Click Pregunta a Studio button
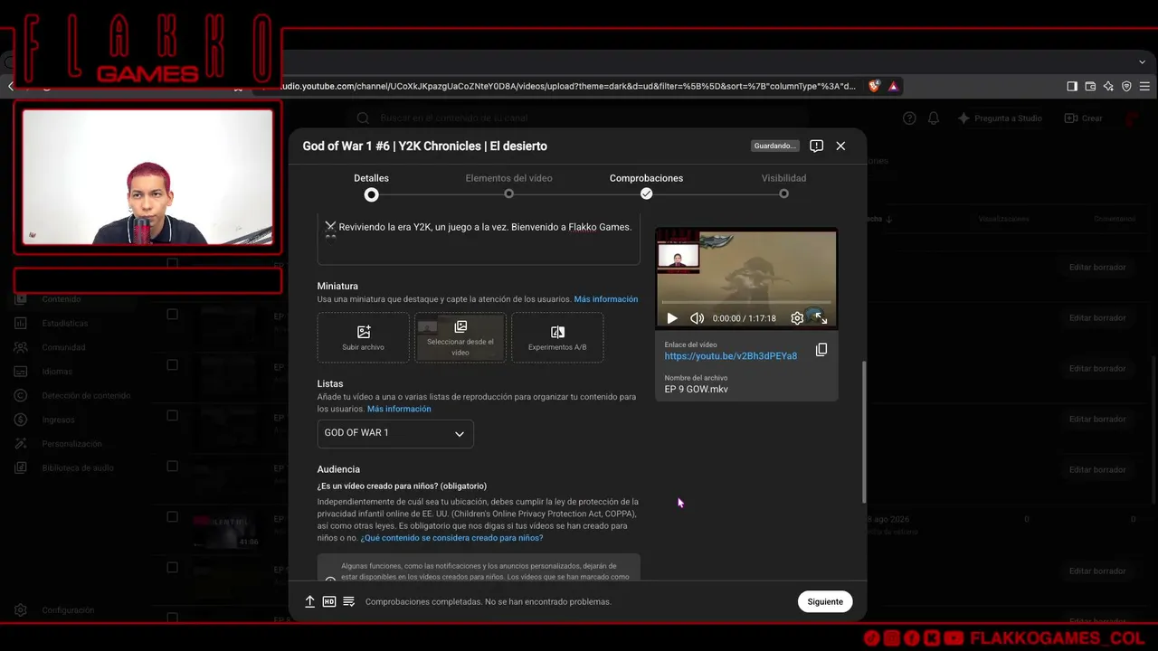 [x=1000, y=118]
